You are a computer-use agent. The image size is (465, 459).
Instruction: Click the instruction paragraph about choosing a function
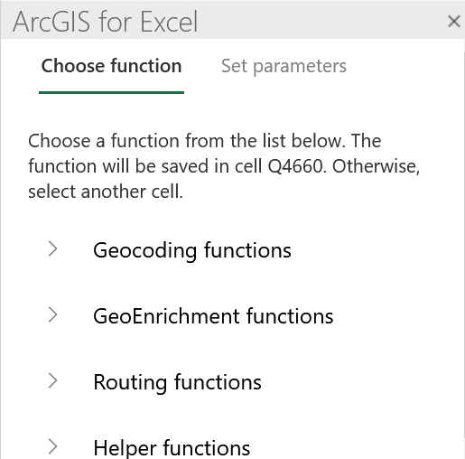click(x=224, y=166)
